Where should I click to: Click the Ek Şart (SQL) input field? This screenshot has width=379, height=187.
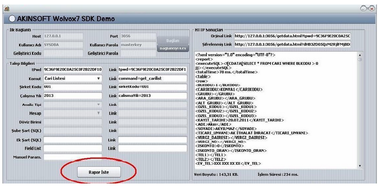click(73, 140)
